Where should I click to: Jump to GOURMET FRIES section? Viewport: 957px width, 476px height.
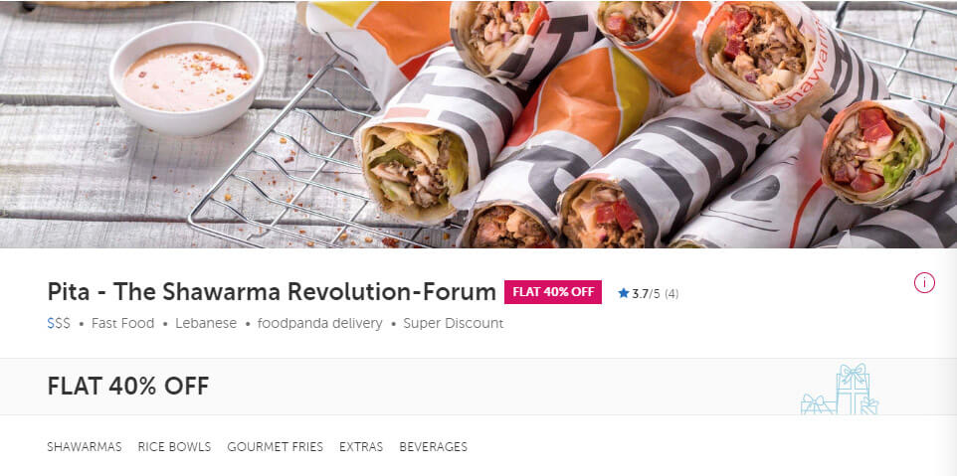276,447
